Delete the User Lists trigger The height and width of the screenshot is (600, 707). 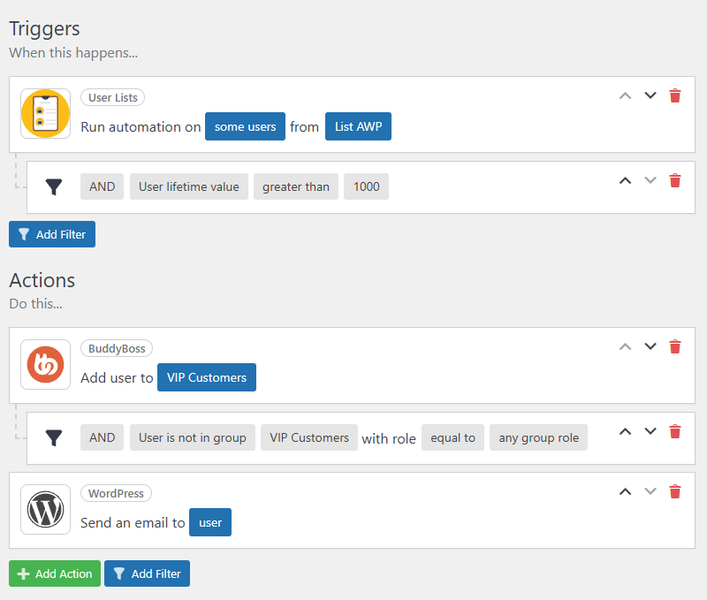pyautogui.click(x=675, y=95)
